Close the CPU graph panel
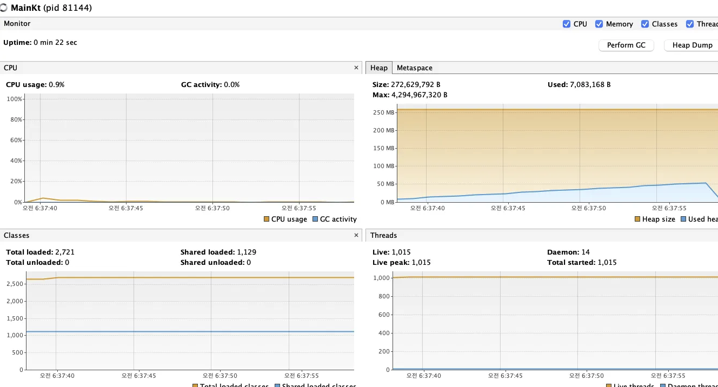Viewport: 718px width, 387px height. pyautogui.click(x=356, y=68)
